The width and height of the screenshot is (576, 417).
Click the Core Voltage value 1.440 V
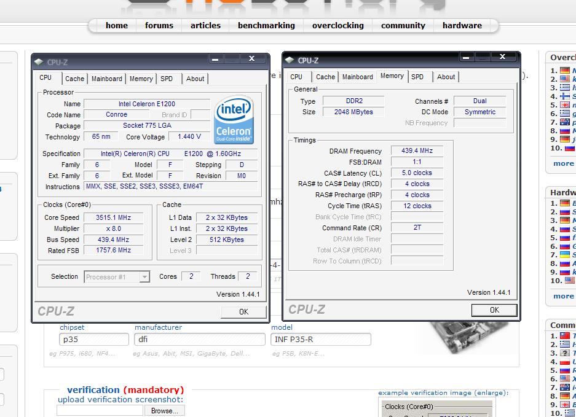click(189, 136)
